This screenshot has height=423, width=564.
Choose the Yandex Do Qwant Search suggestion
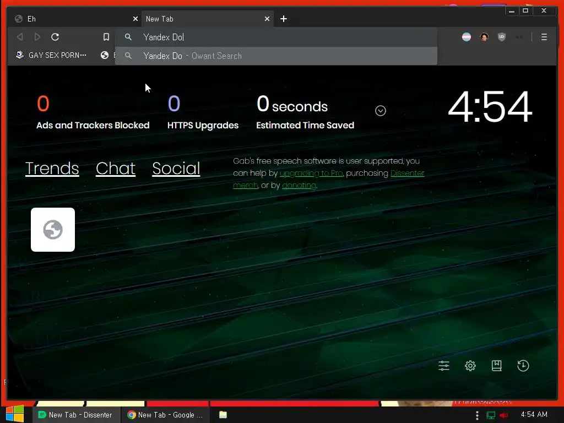pos(276,56)
